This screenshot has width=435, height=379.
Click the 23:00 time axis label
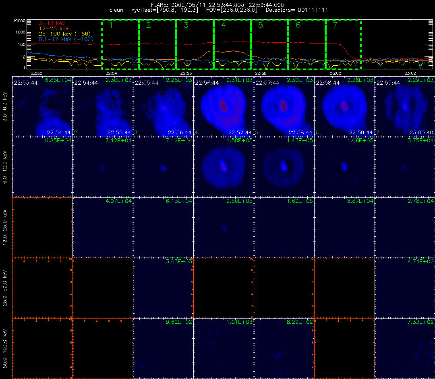[336, 73]
